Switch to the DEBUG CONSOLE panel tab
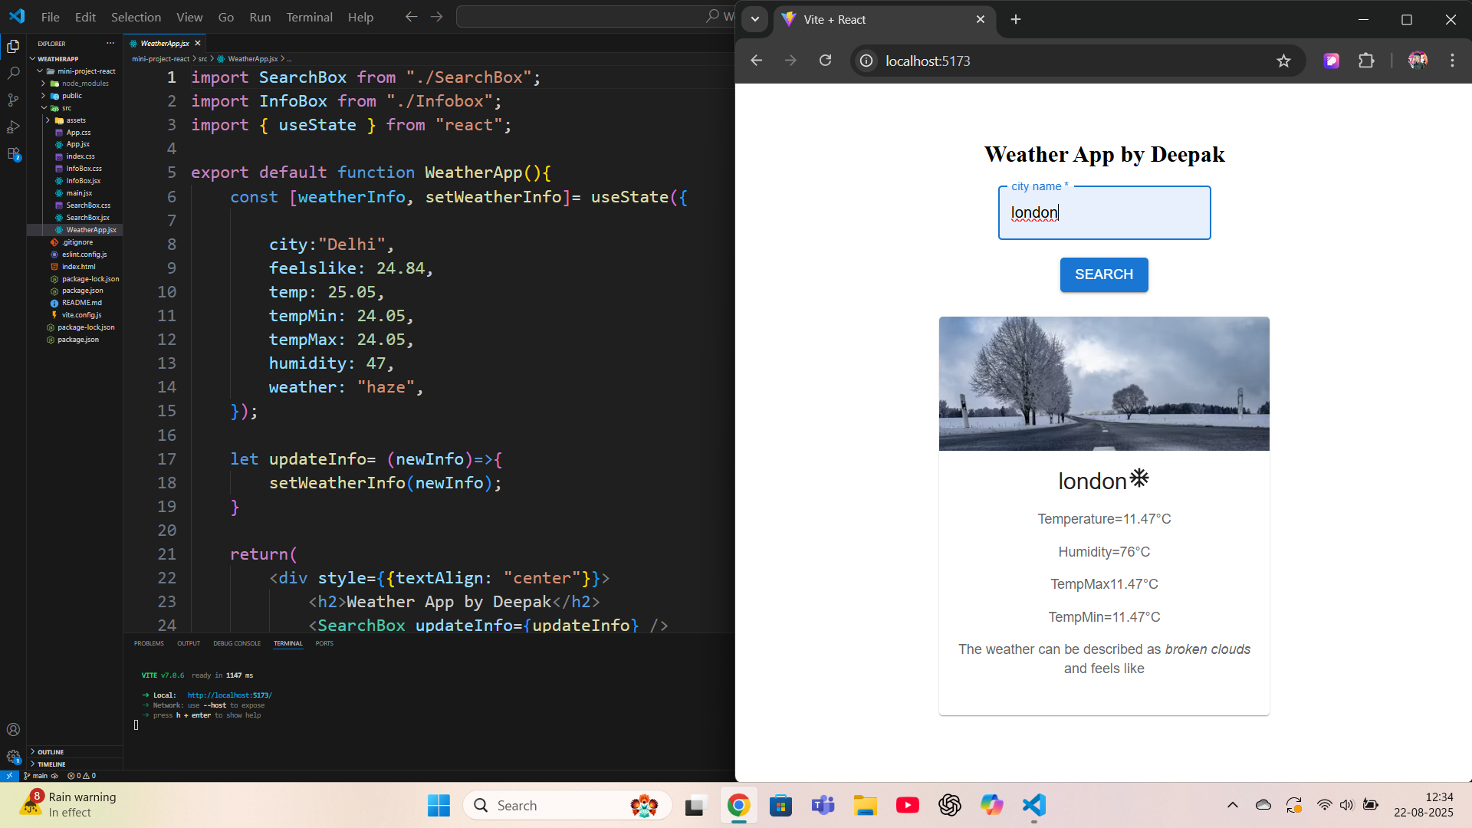1472x828 pixels. click(x=237, y=643)
